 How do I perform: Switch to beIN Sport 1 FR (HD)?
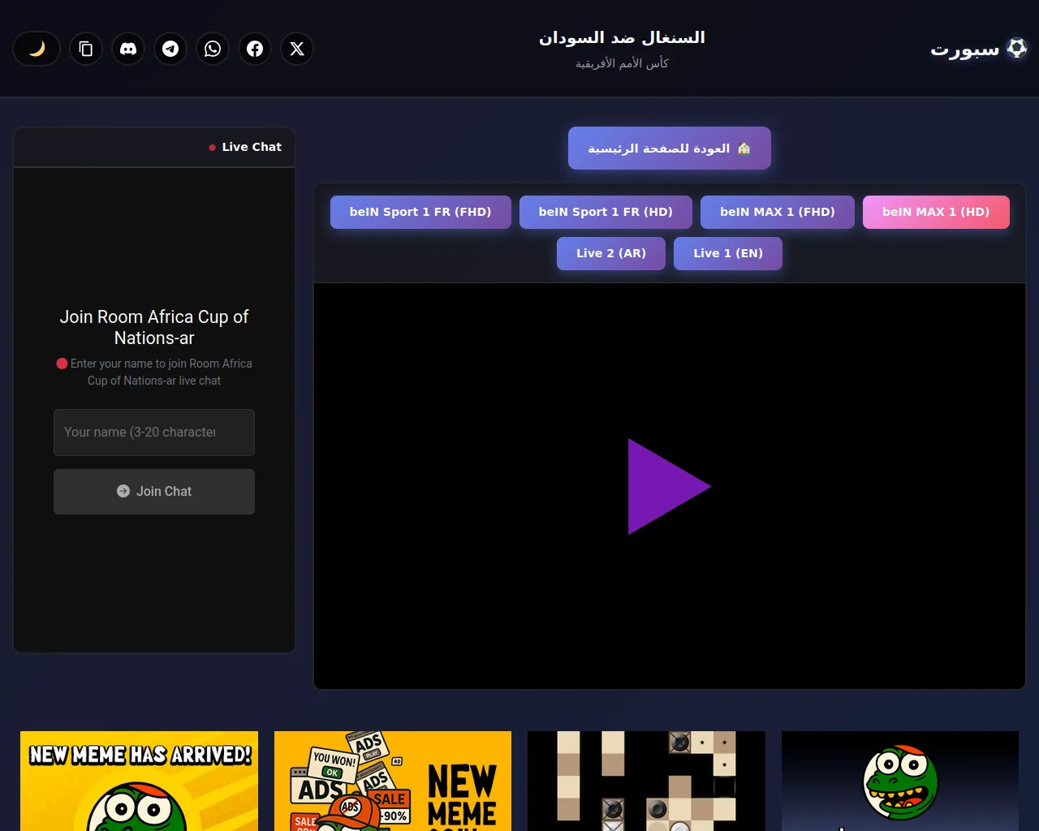click(x=606, y=212)
